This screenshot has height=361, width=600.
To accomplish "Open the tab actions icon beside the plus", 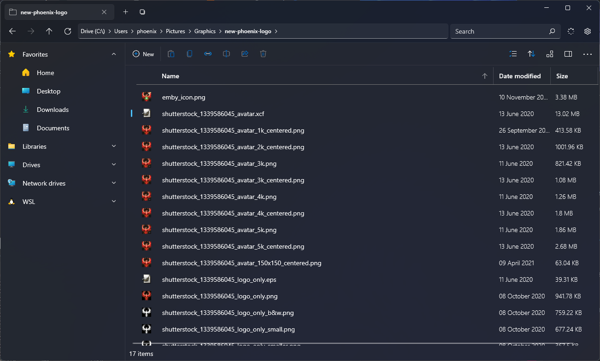I will coord(142,12).
